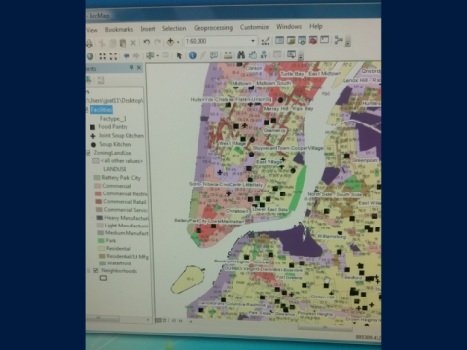Click the 'Lower East Side' map label

click(x=270, y=210)
